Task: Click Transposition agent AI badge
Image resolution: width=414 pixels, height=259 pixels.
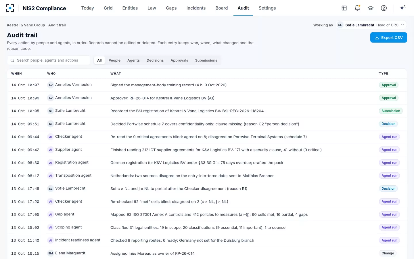Action: click(x=51, y=176)
